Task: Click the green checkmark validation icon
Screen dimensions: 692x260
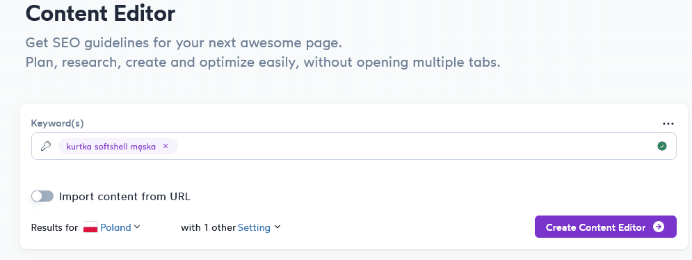Action: click(x=661, y=146)
